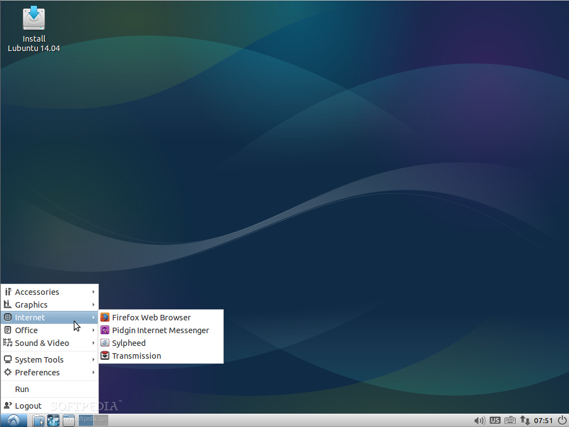Expand the System Tools category
Image resolution: width=569 pixels, height=427 pixels.
(x=50, y=359)
